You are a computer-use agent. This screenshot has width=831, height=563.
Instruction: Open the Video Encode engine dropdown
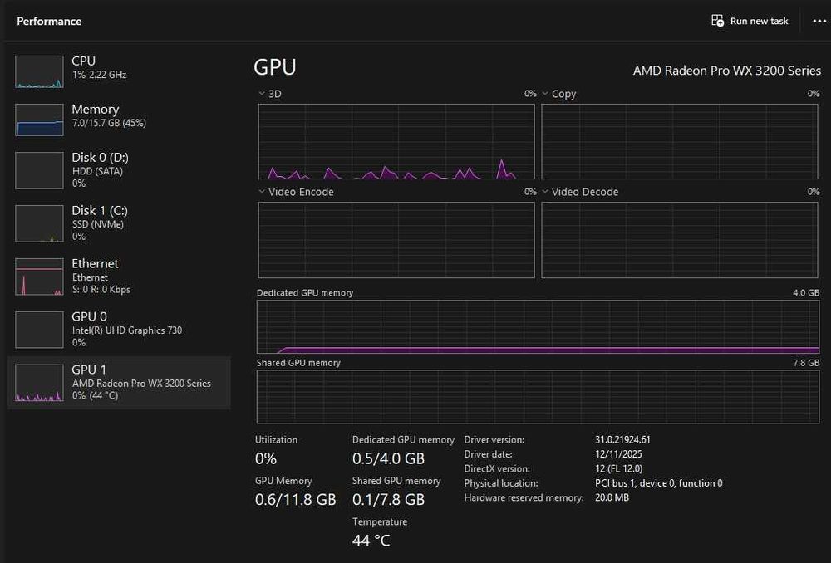pyautogui.click(x=263, y=192)
